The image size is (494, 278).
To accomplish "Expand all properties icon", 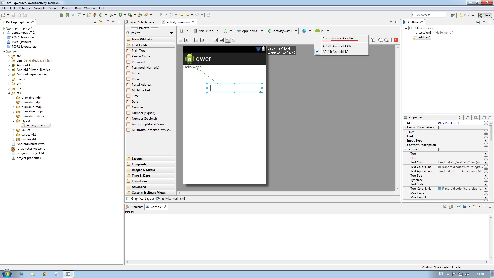I will tap(484, 117).
